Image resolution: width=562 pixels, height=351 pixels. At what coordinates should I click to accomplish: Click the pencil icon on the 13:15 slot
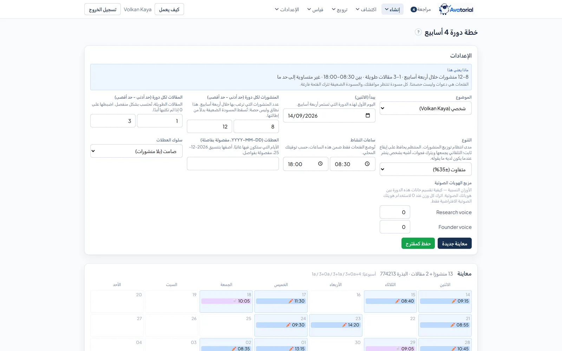coord(291,349)
